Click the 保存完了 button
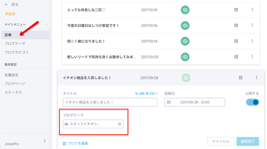 (248, 141)
